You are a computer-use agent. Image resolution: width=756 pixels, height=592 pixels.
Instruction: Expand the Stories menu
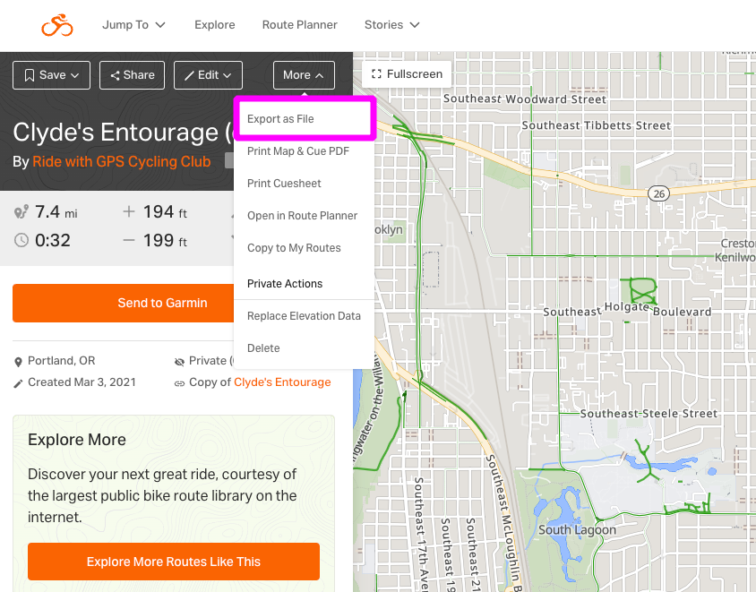tap(391, 24)
